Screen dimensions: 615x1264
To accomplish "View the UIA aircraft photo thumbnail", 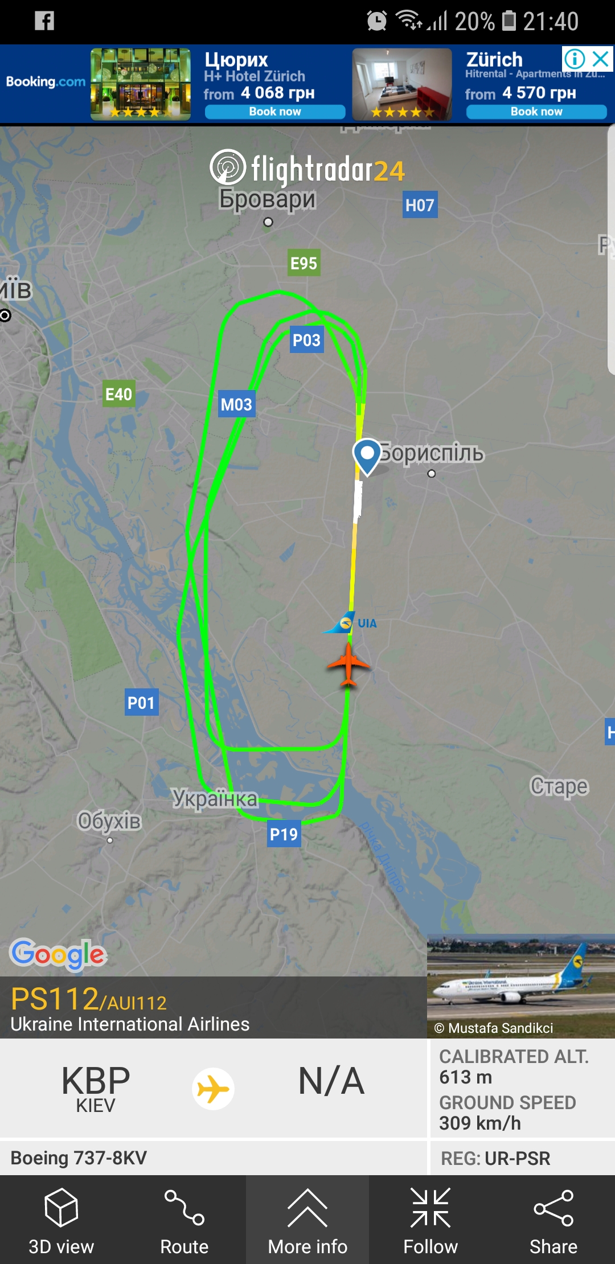I will click(x=521, y=986).
